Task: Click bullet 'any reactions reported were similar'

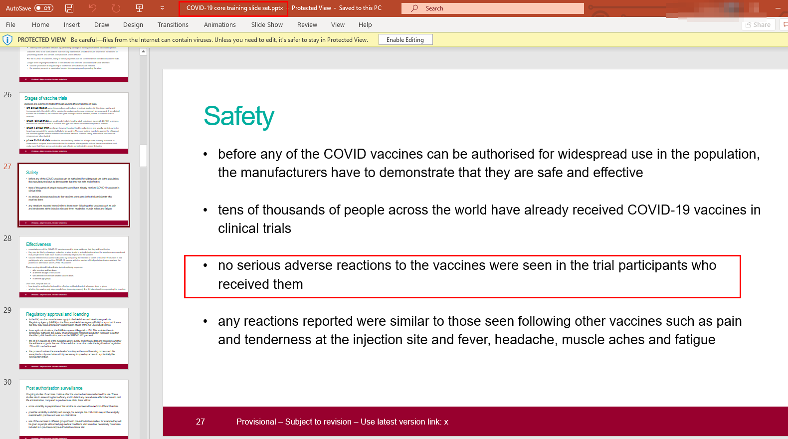Action: coord(480,330)
